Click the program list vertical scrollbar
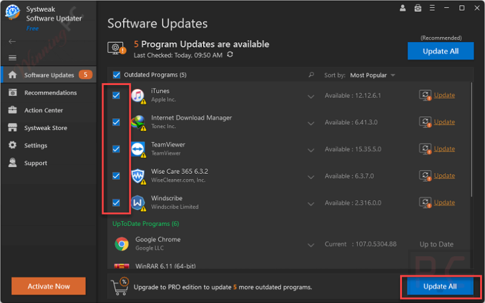Screen dimensions: 485x303 [471, 139]
